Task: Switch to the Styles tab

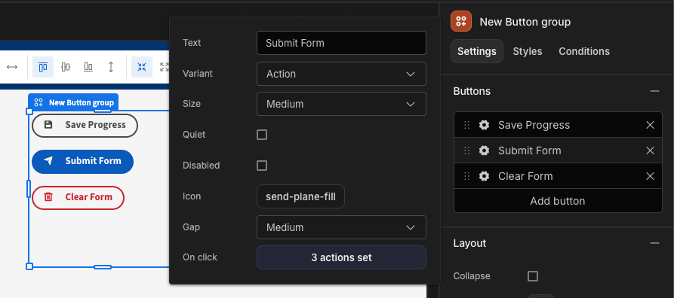Action: 528,51
